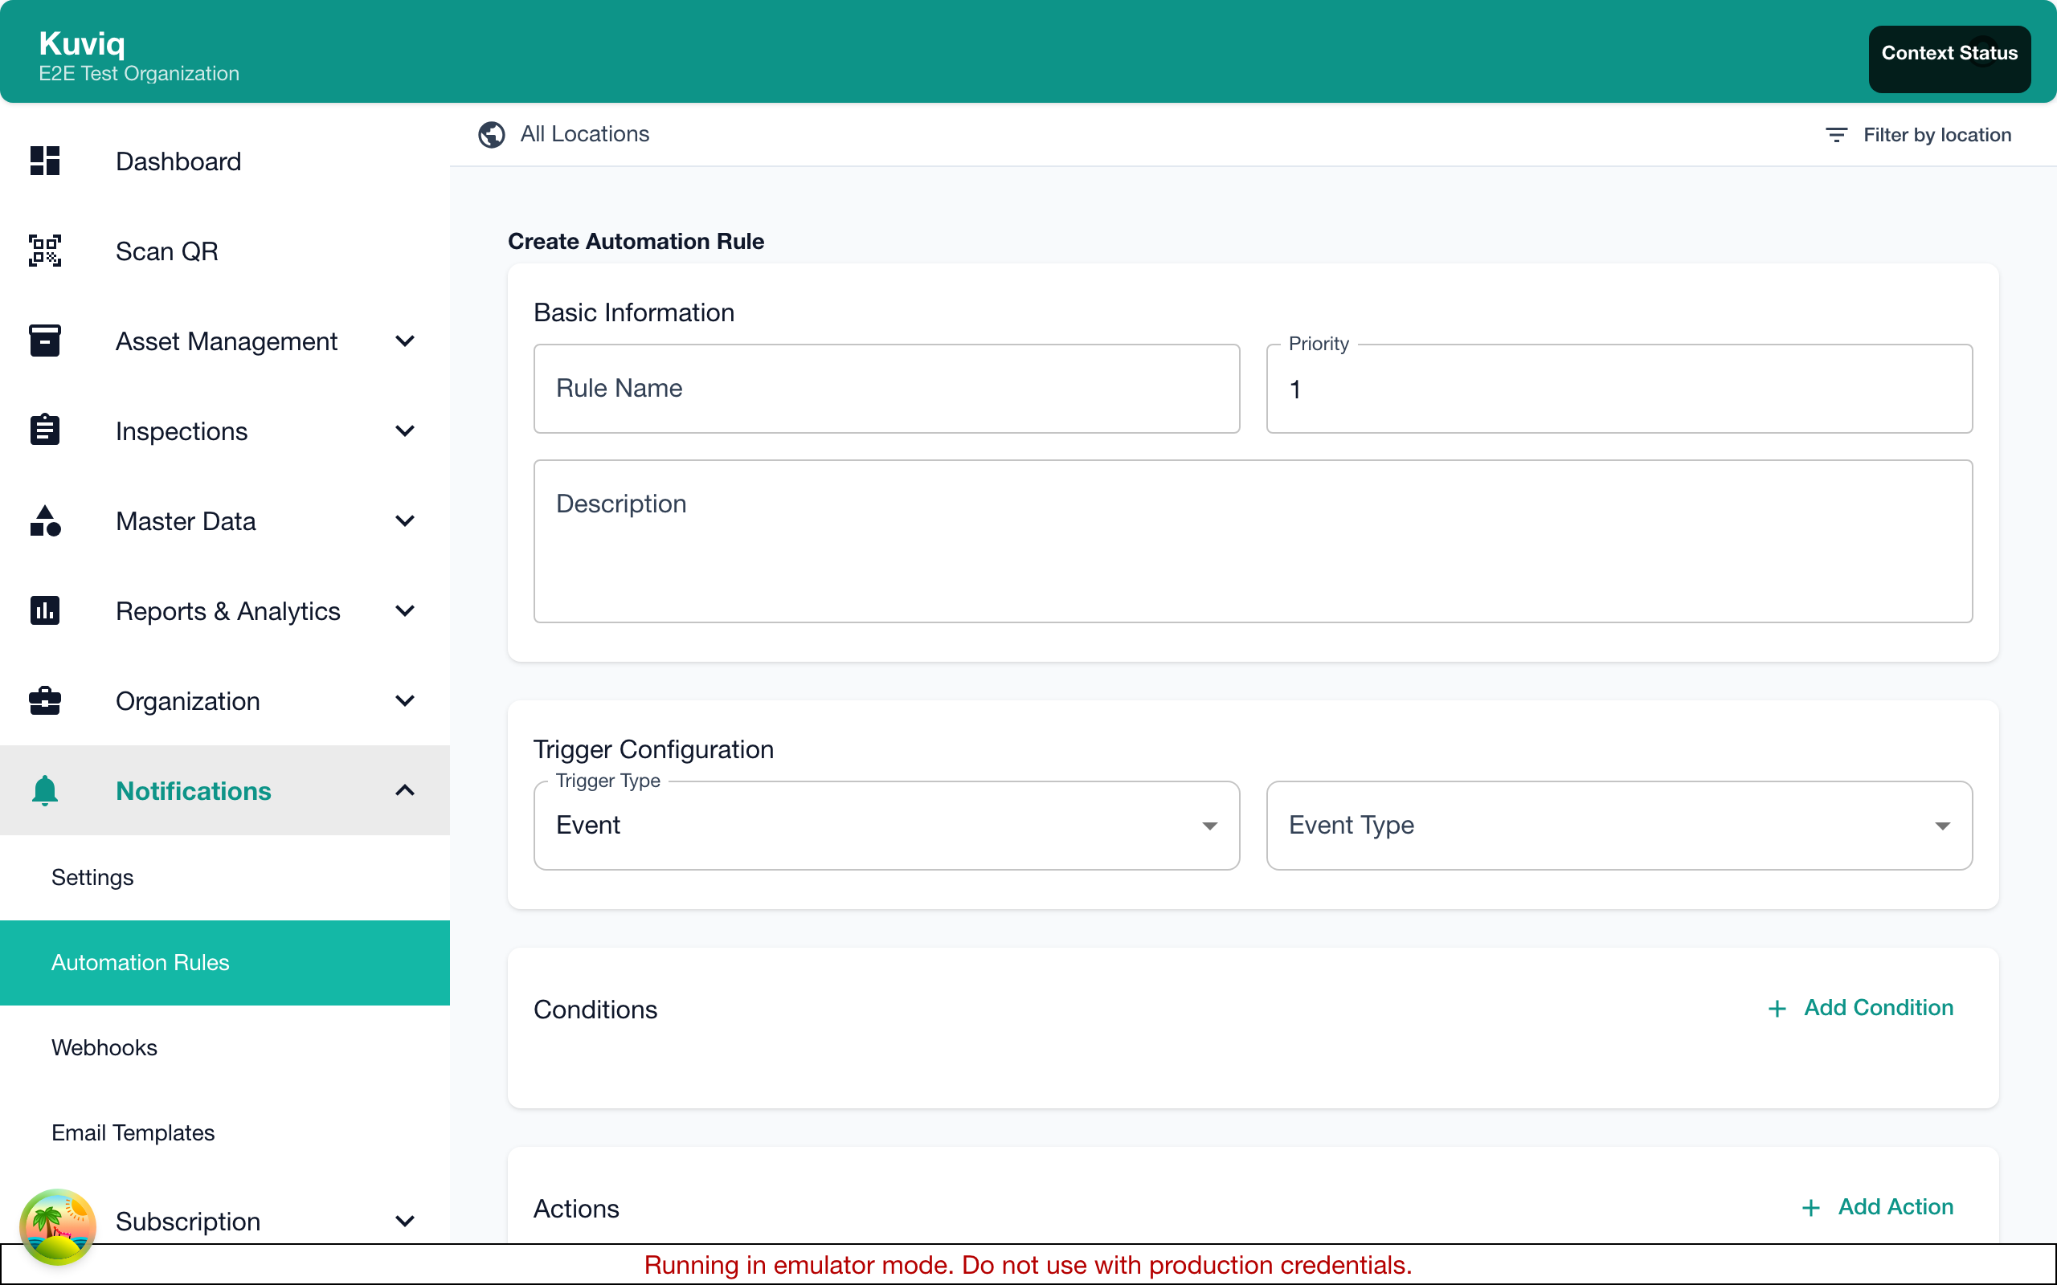Click the Master Data shapes icon
Screen dimensions: 2057x1285
(45, 521)
